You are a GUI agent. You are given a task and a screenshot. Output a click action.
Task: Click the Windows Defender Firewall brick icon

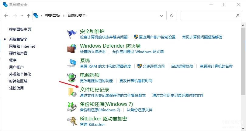[x=72, y=49]
